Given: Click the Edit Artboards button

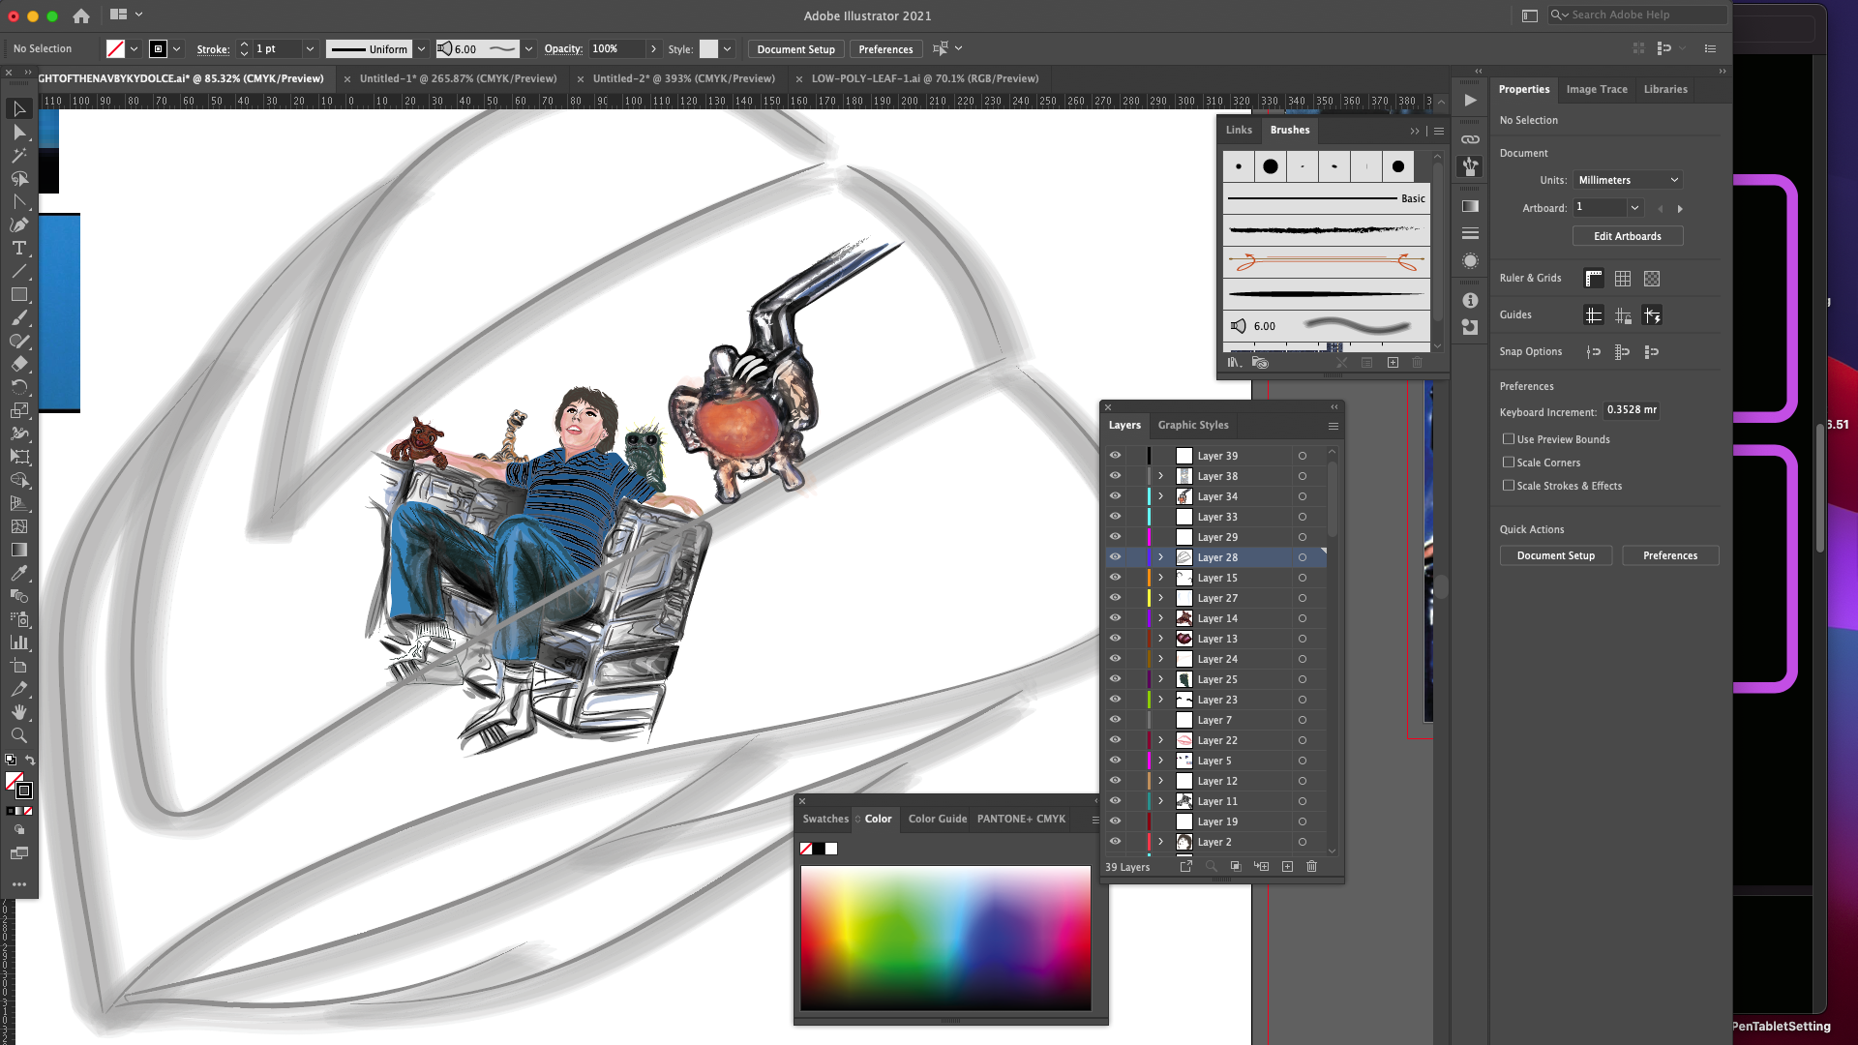Looking at the screenshot, I should pyautogui.click(x=1627, y=236).
